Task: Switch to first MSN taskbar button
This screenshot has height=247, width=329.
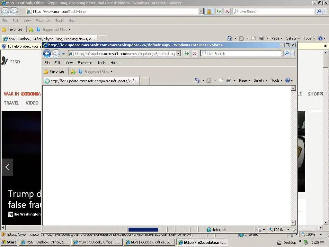Action: pyautogui.click(x=44, y=242)
